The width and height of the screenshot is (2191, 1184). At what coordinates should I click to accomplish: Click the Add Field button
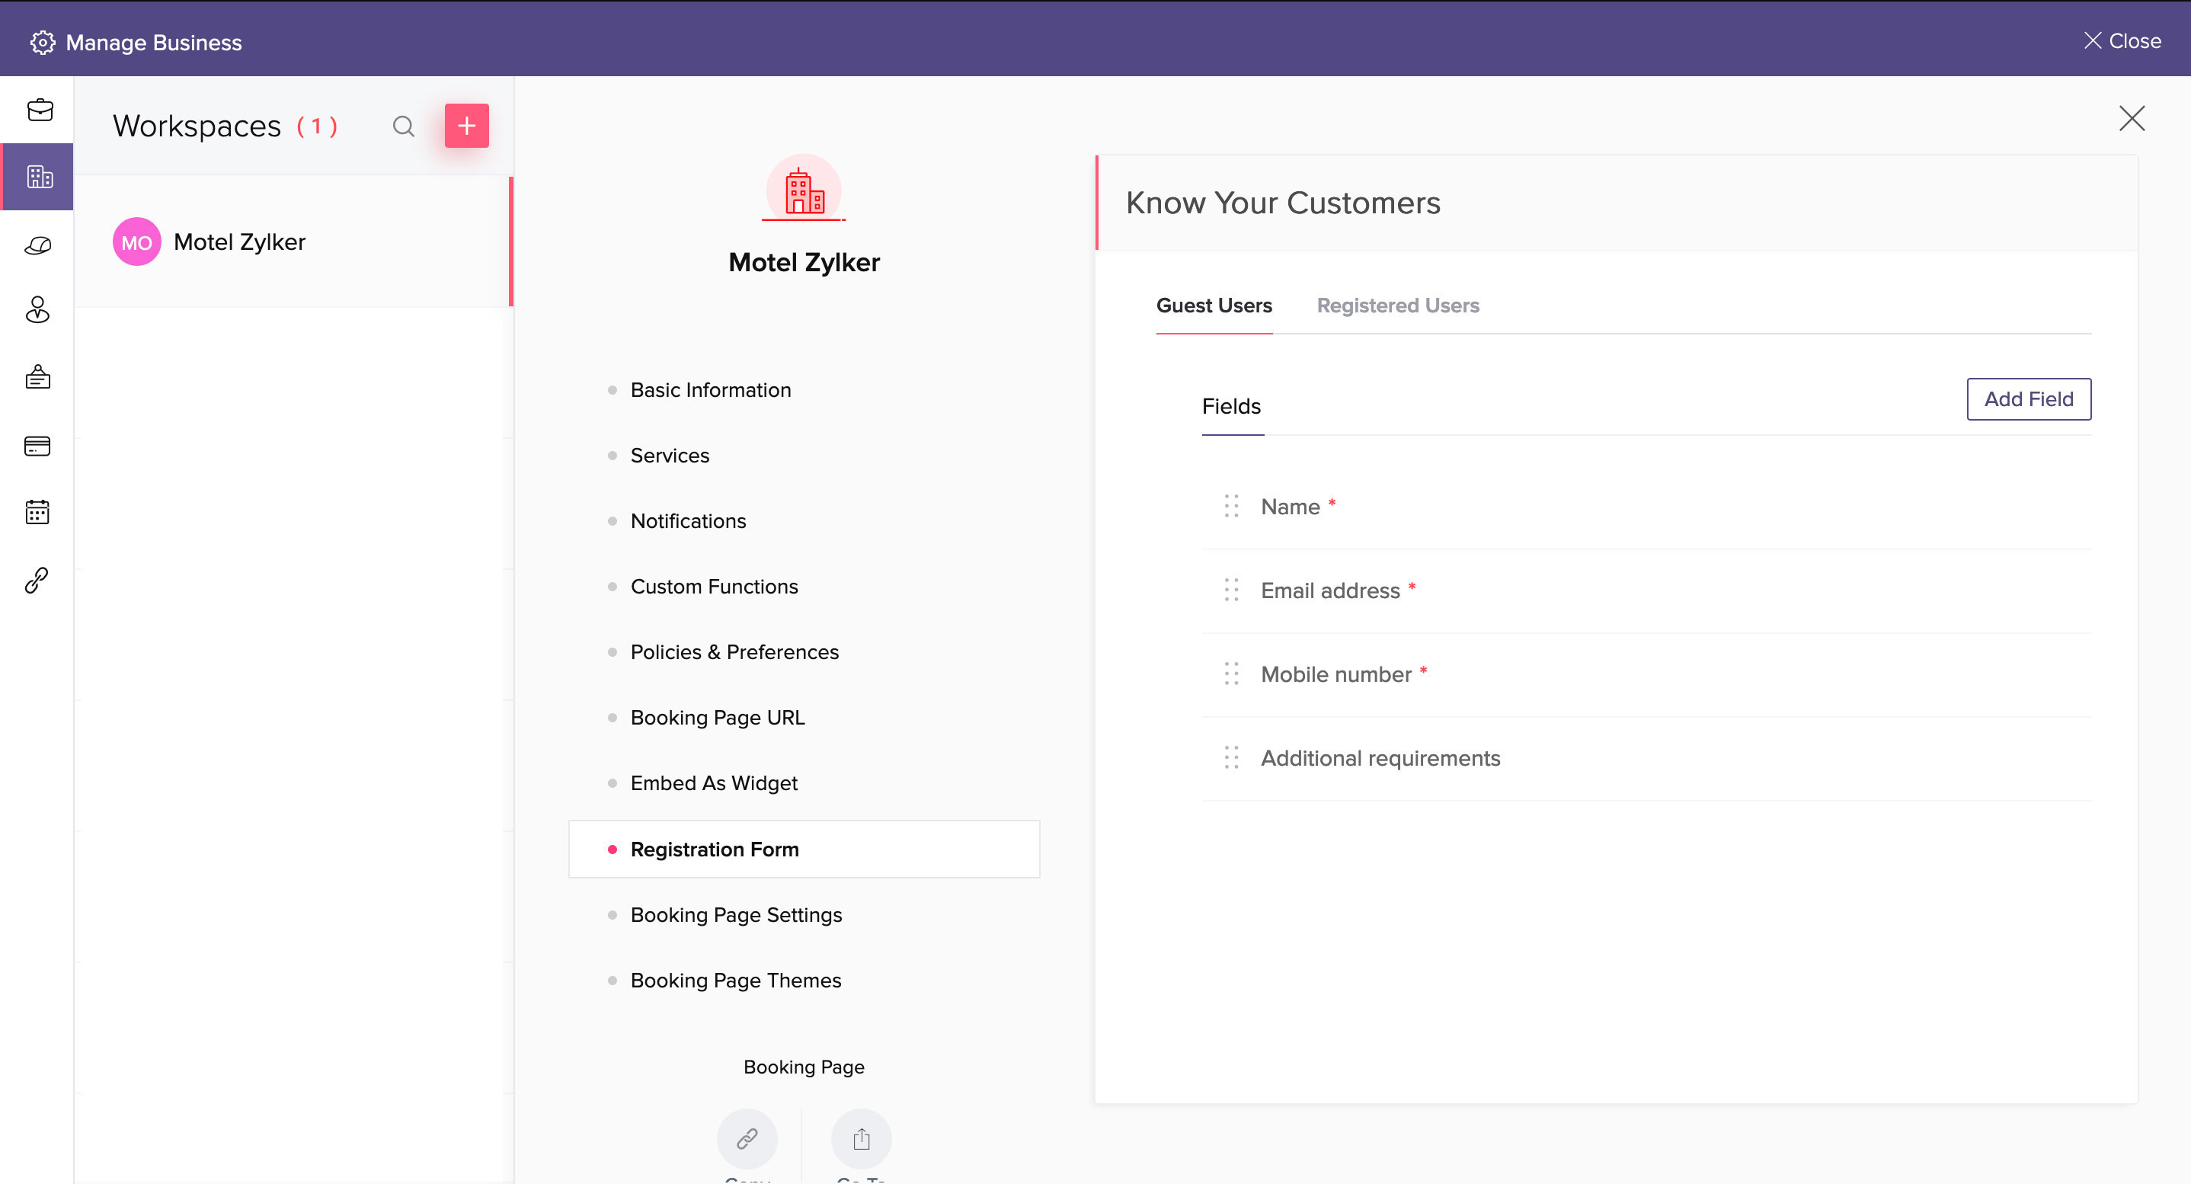2028,399
